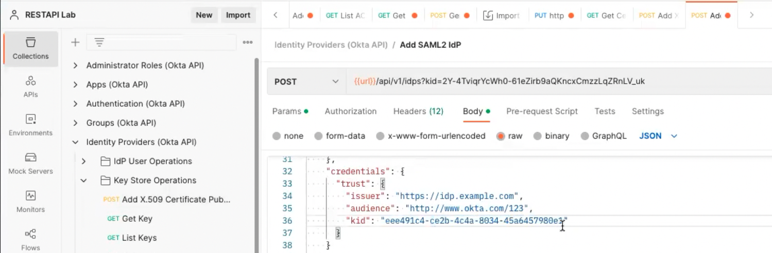Viewport: 772px width, 253px height.
Task: Switch to the Authorization tab
Action: [x=350, y=111]
